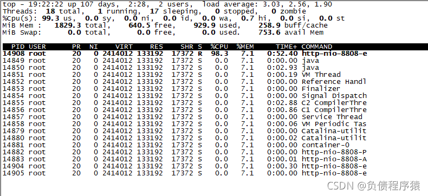
Task: Select PID 14880 Catalina-utilit row
Action: coord(185,139)
